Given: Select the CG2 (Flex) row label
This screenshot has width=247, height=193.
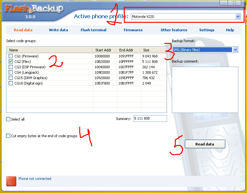Looking at the screenshot, I should tap(23, 62).
